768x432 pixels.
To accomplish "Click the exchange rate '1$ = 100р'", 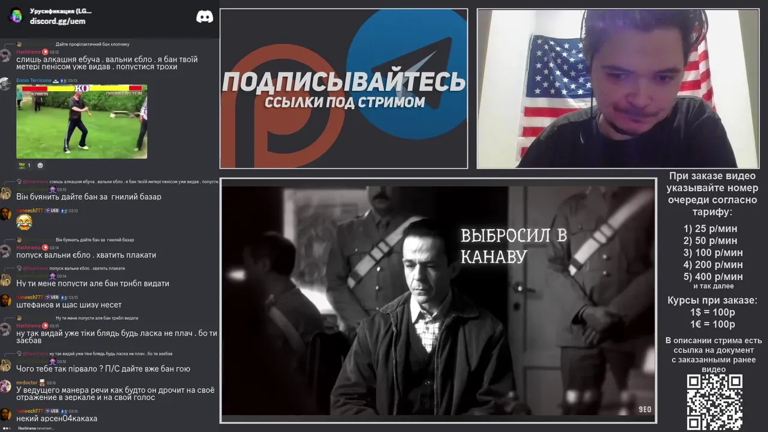I will 713,312.
